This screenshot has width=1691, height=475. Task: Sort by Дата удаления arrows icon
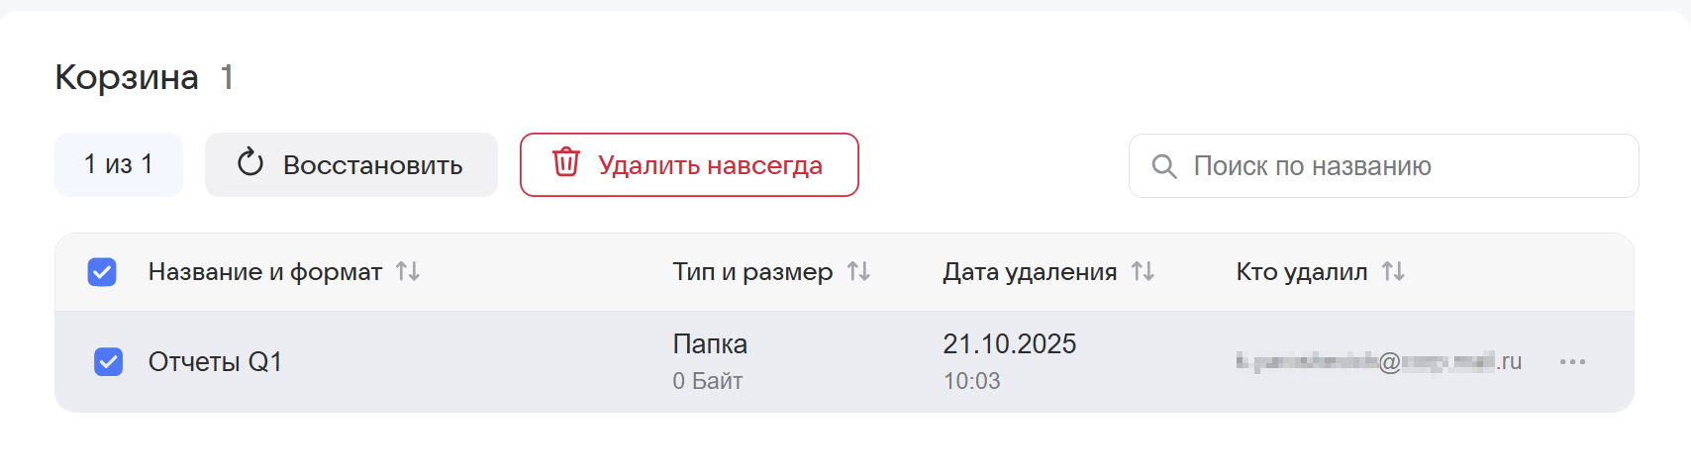(x=1143, y=271)
